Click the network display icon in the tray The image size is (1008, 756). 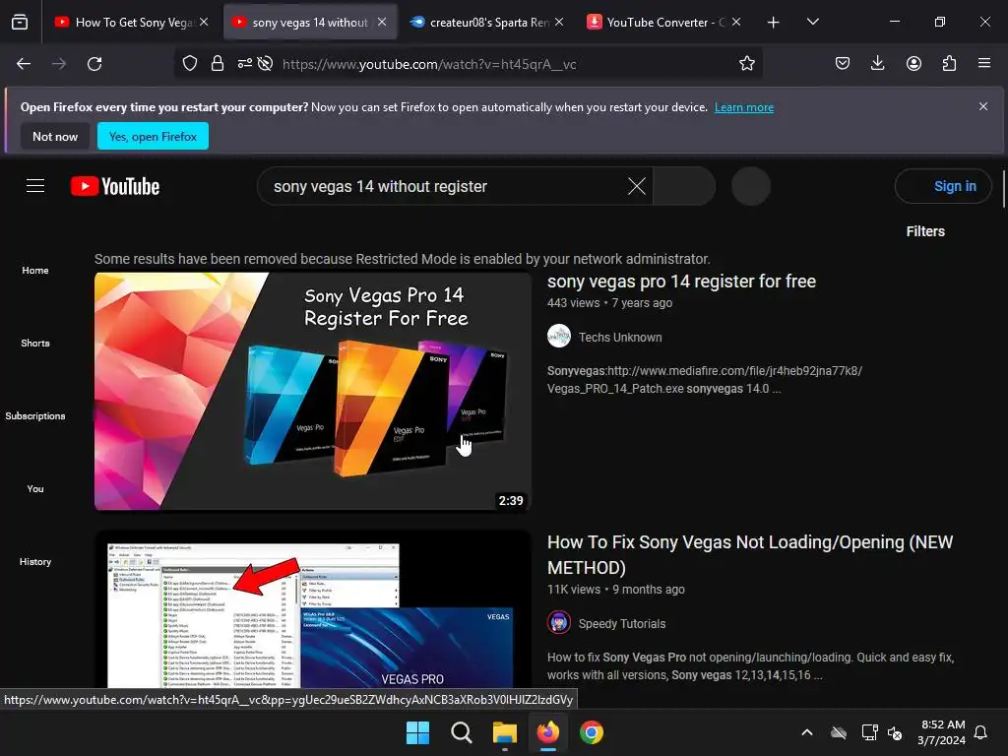pos(869,732)
